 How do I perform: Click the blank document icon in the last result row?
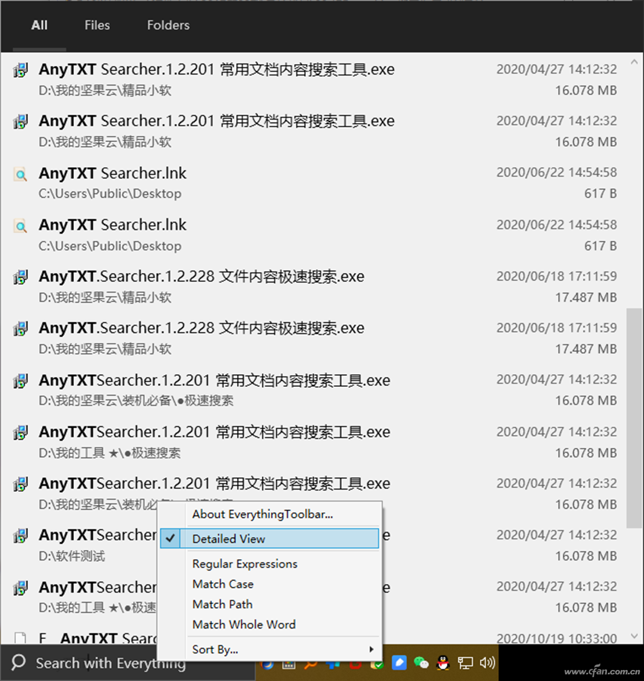tap(20, 639)
